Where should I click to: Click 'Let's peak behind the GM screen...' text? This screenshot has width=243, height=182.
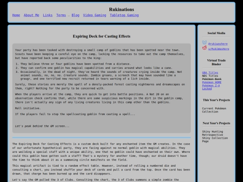[42, 126]
